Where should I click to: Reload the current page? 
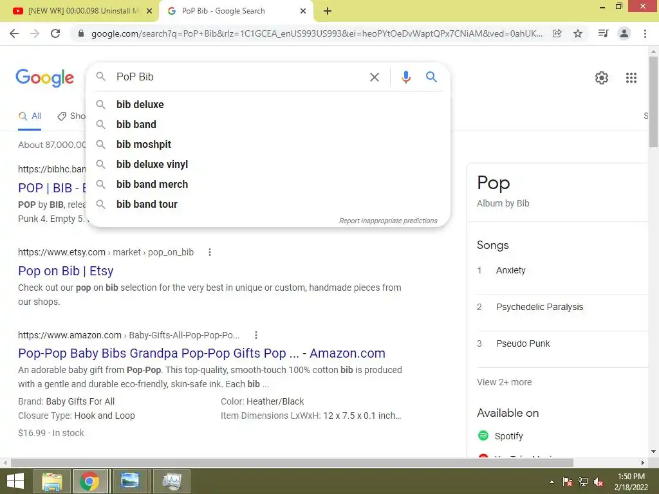(x=55, y=33)
